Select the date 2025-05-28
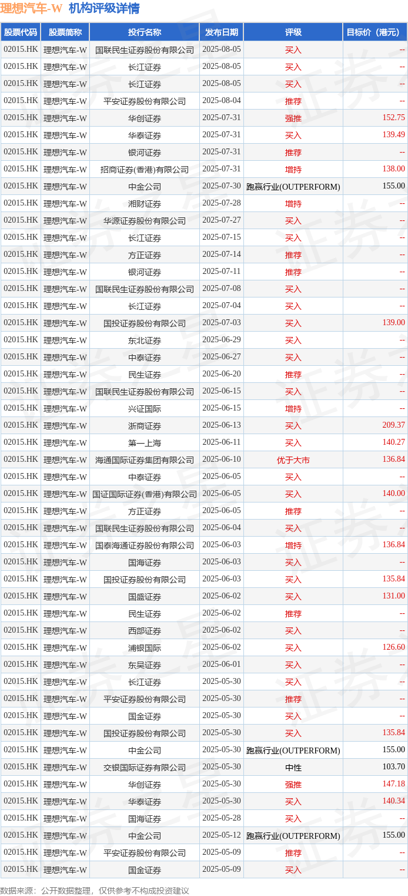408x896 pixels. tap(222, 818)
